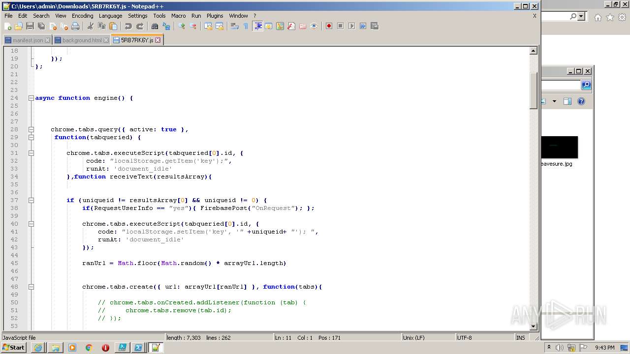630x354 pixels.
Task: Redo edit toolbar icon
Action: pyautogui.click(x=140, y=26)
